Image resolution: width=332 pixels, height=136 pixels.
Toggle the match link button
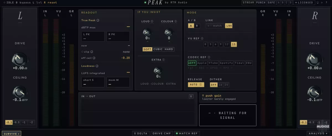point(215,26)
